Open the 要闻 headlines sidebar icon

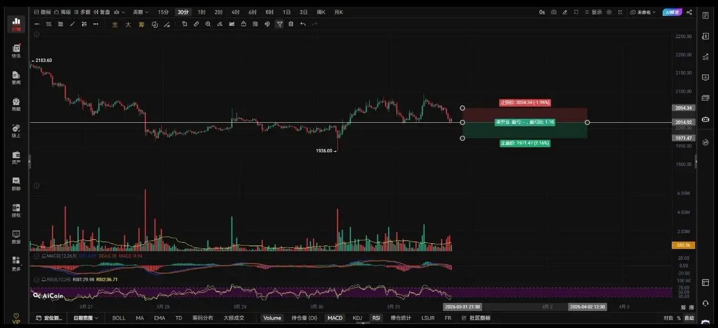tap(16, 78)
